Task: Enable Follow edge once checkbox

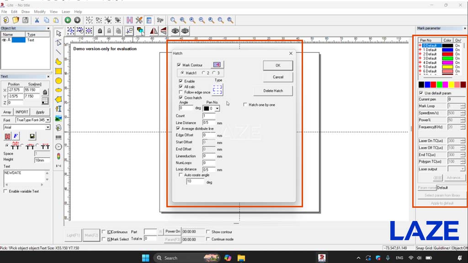Action: 181,92
